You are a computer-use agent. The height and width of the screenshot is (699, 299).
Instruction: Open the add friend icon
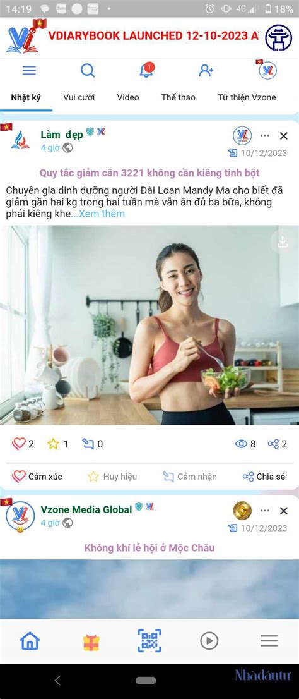click(206, 70)
